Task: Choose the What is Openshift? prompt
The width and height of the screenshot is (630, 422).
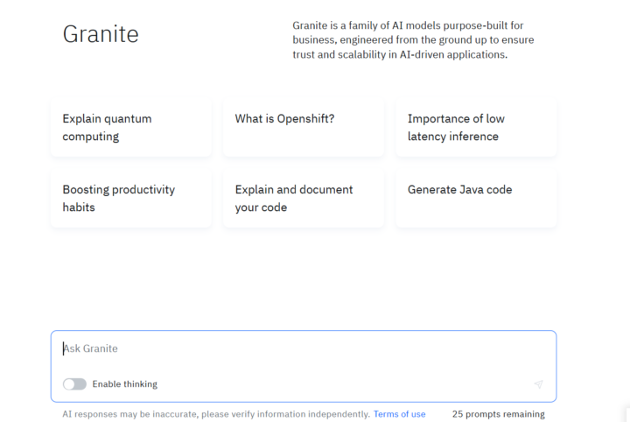Action: (304, 128)
